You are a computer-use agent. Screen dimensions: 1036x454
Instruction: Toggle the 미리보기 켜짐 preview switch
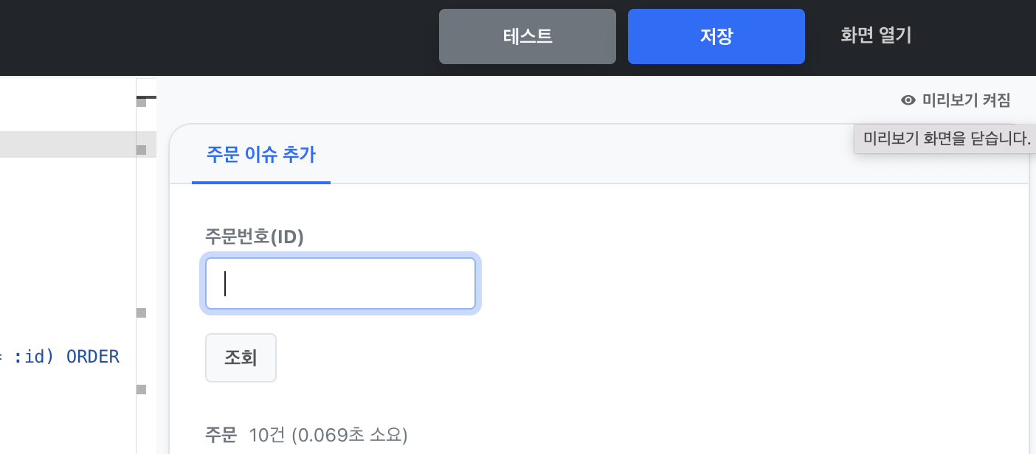tap(956, 100)
